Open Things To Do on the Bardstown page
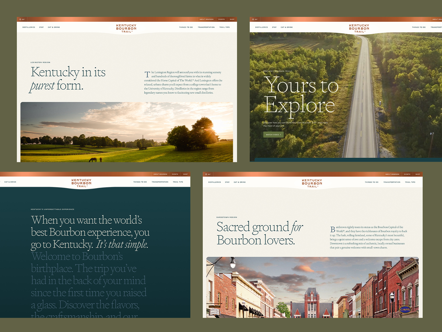The image size is (442, 332). point(372,182)
